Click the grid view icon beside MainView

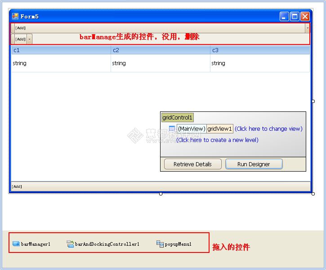[x=172, y=128]
